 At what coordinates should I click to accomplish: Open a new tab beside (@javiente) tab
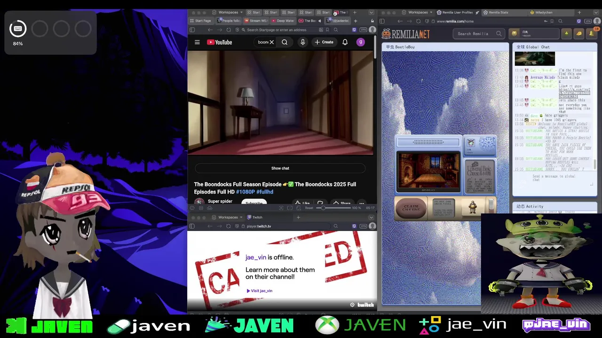[x=355, y=21]
